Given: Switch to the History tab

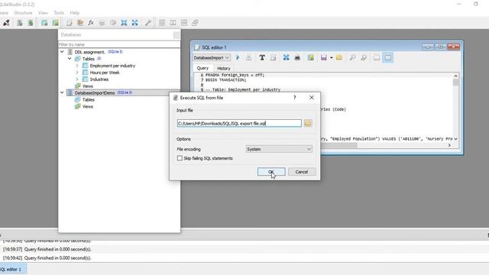Looking at the screenshot, I should point(224,68).
